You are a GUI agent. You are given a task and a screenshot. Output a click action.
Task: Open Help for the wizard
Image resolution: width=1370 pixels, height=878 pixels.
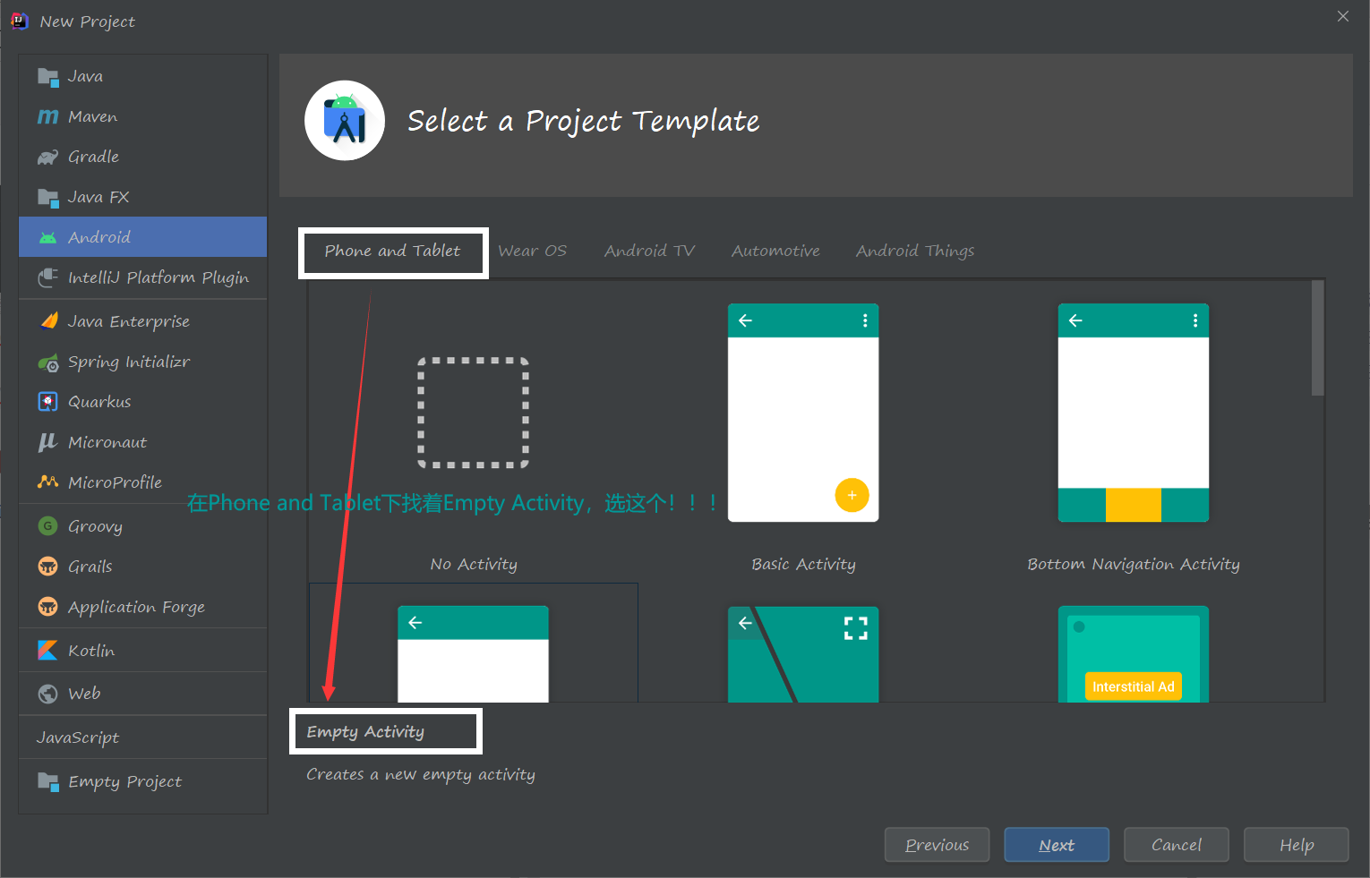point(1297,845)
